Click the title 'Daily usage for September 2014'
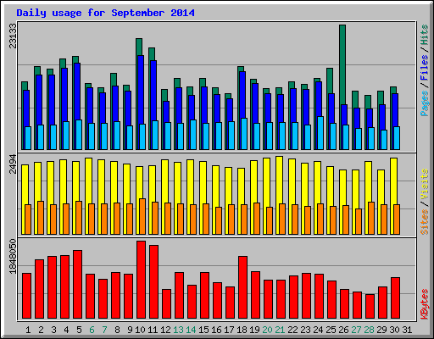This screenshot has height=339, width=434. 105,13
